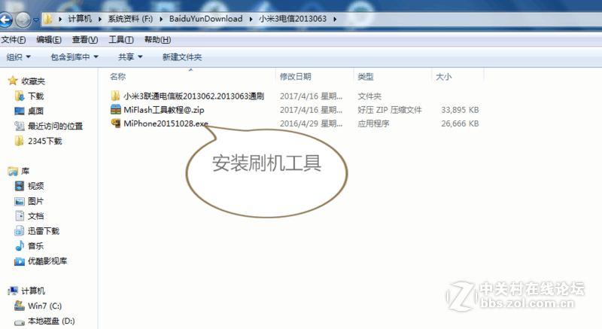
Task: Click the 图片 library icon
Action: click(x=20, y=201)
